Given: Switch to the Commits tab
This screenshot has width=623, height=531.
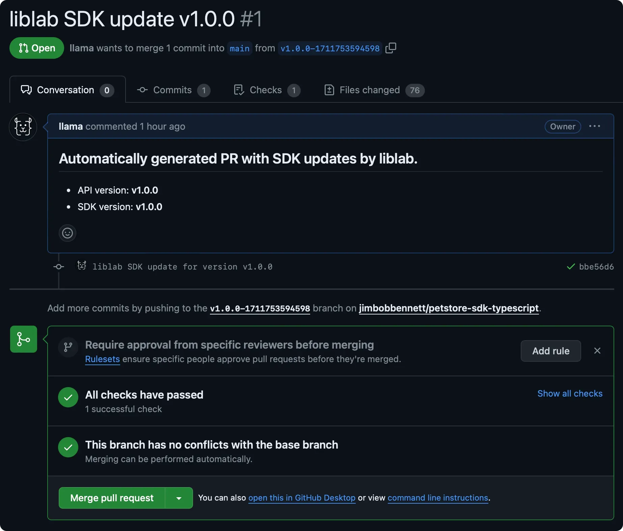Looking at the screenshot, I should [x=173, y=90].
